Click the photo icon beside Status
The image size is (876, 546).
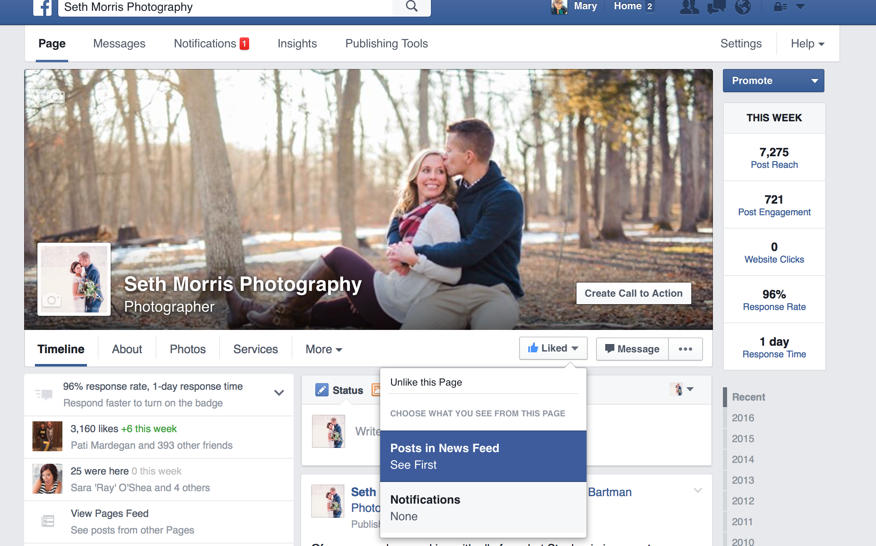[x=376, y=390]
